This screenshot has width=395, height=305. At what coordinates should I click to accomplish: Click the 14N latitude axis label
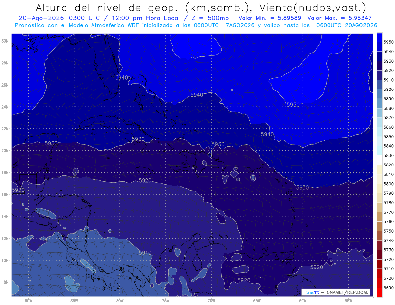(x=6, y=216)
